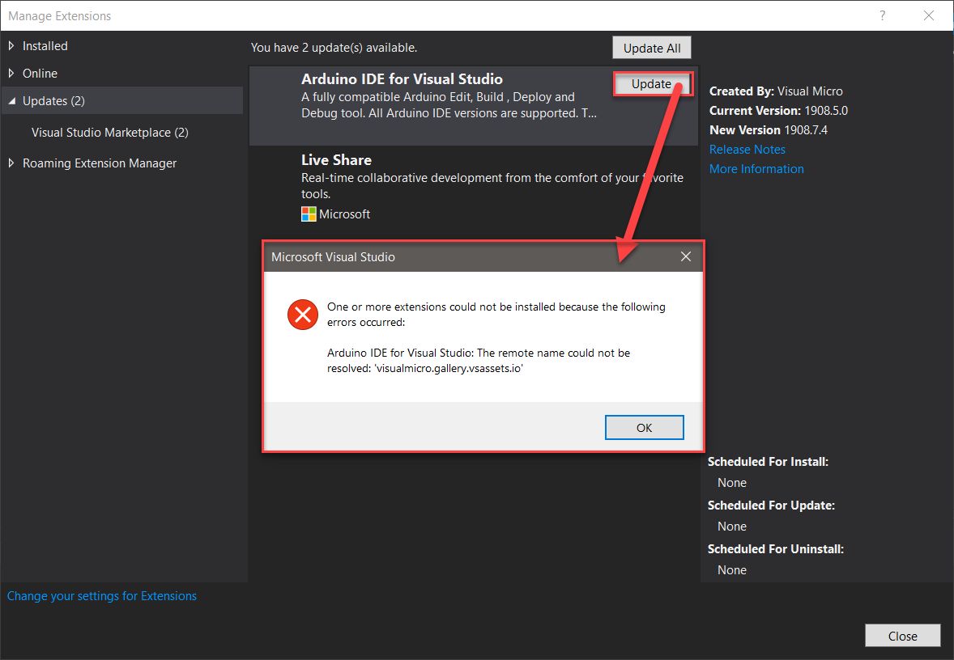Expand the Installed tree node arrow
This screenshot has height=660, width=954.
pos(11,45)
